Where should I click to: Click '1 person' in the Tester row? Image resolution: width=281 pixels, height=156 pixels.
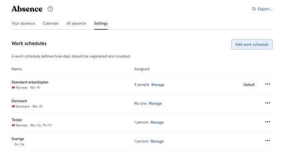click(x=141, y=122)
